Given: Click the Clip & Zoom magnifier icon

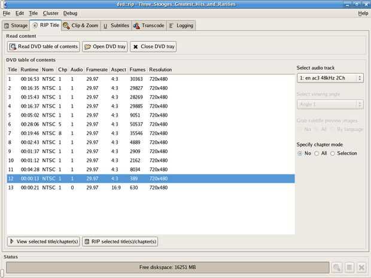Looking at the screenshot, I should pyautogui.click(x=66, y=26).
